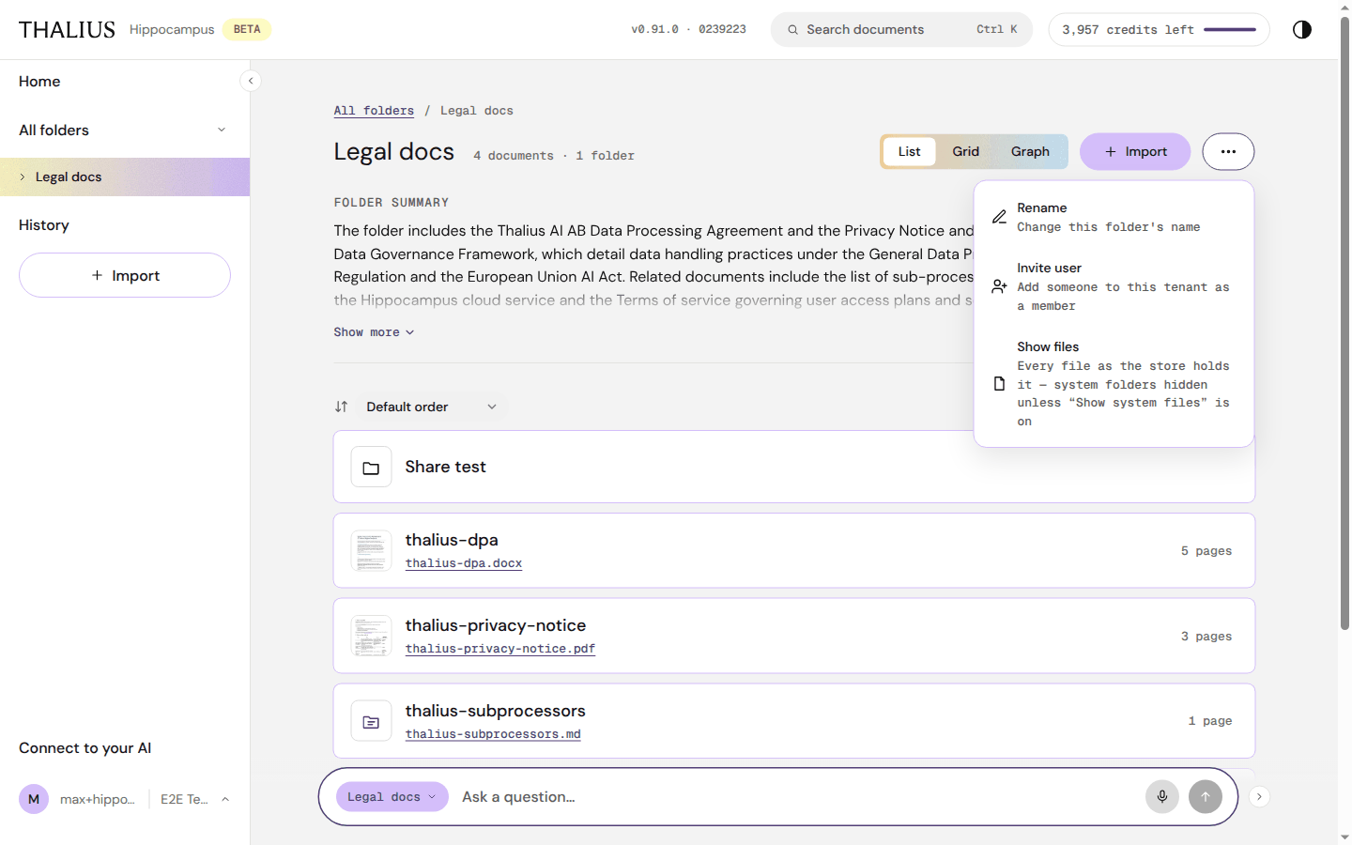1352x845 pixels.
Task: Open the thalius-subprocessors.md file link
Action: pyautogui.click(x=493, y=734)
